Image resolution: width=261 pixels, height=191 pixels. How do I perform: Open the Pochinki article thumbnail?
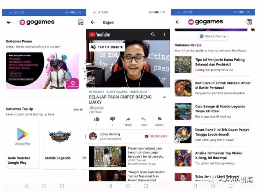(183, 64)
